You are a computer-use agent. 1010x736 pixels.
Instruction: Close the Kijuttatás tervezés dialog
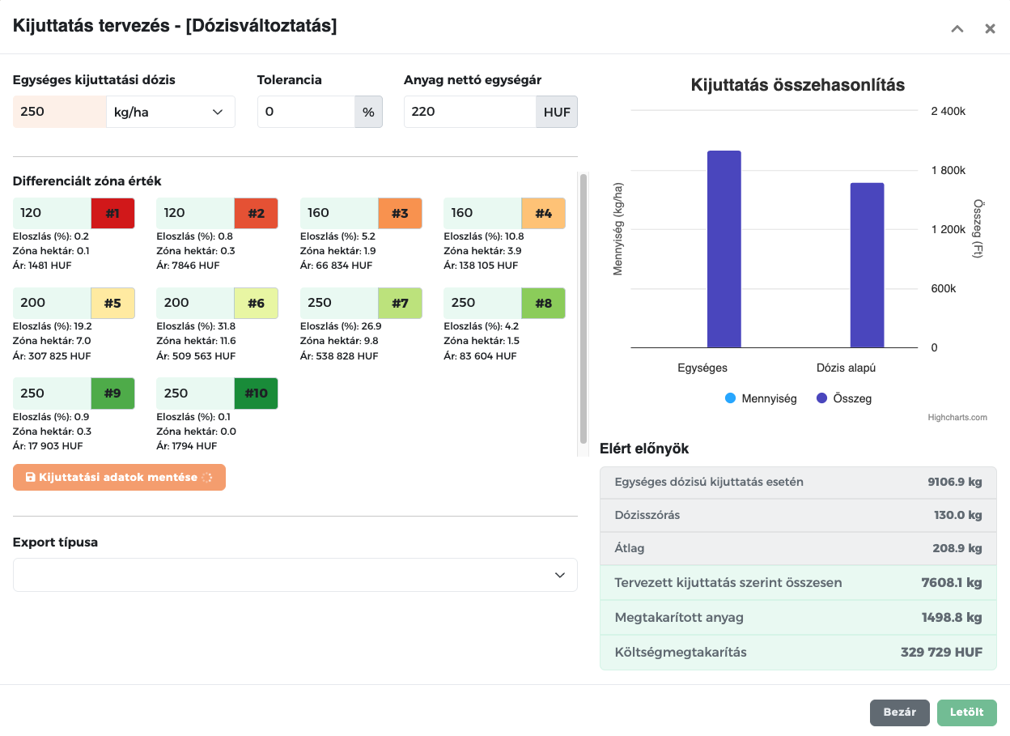pos(990,28)
